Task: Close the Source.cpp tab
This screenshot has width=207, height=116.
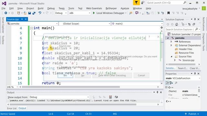Action: point(26,19)
